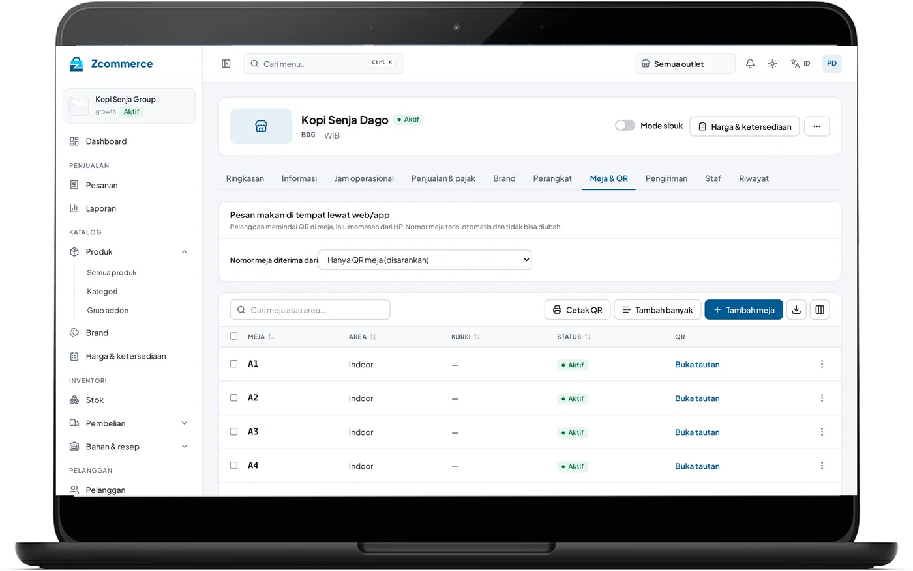The image size is (913, 571).
Task: Open notifications bell
Action: click(x=750, y=64)
